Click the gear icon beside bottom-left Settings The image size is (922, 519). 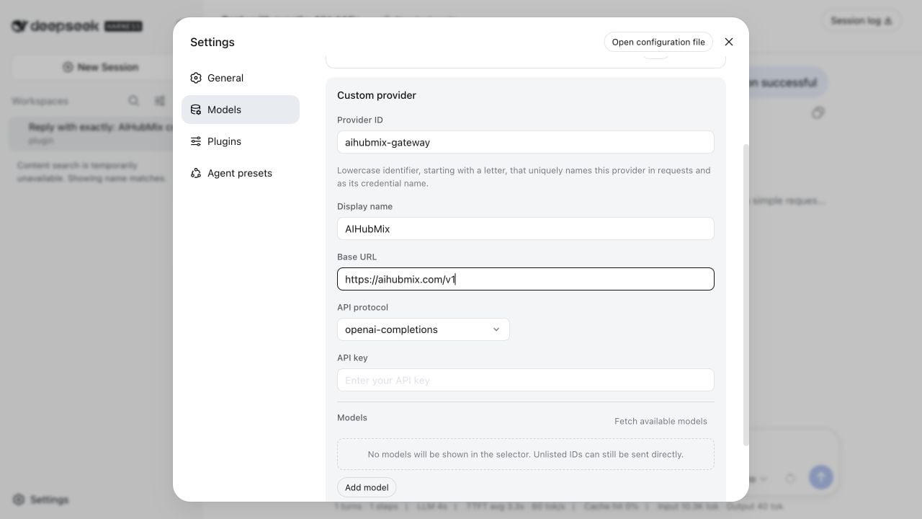pos(19,500)
